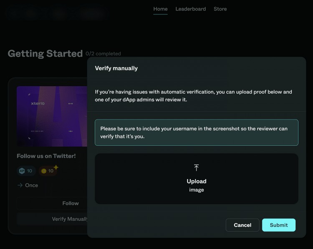Screen dimensions: 313x249
Task: Click the "0/2 completed" progress label
Action: point(103,54)
